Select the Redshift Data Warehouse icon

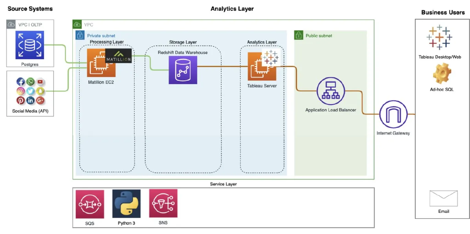(x=183, y=70)
